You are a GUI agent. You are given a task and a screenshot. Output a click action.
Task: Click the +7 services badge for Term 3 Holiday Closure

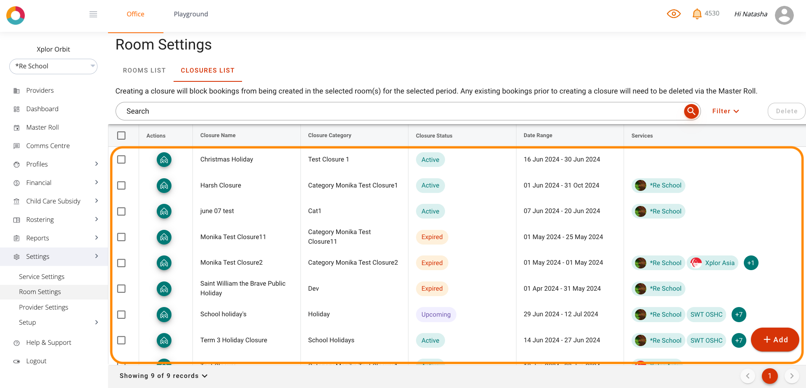[739, 340]
